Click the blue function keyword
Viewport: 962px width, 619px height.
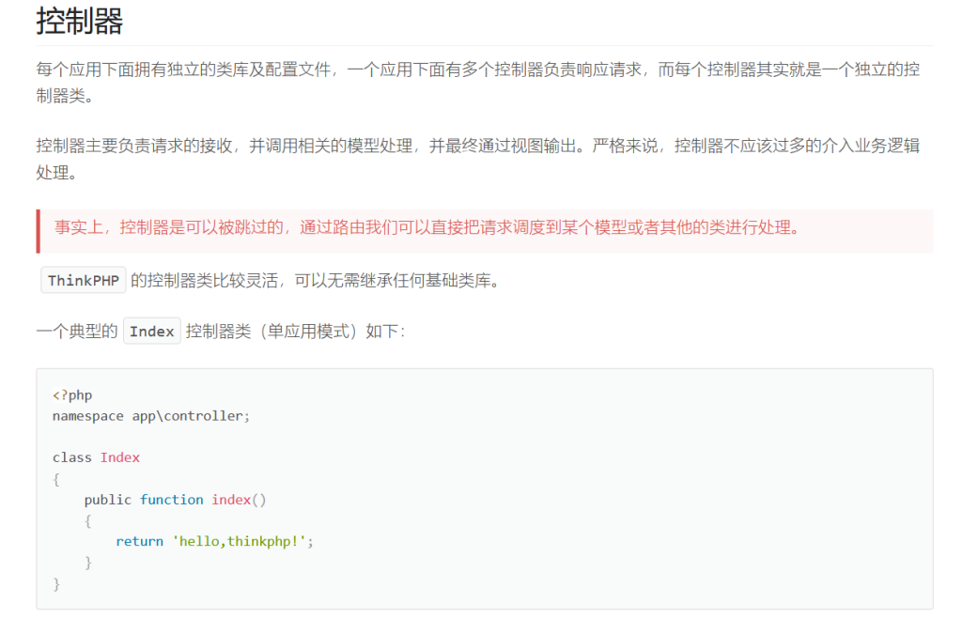[x=172, y=500]
